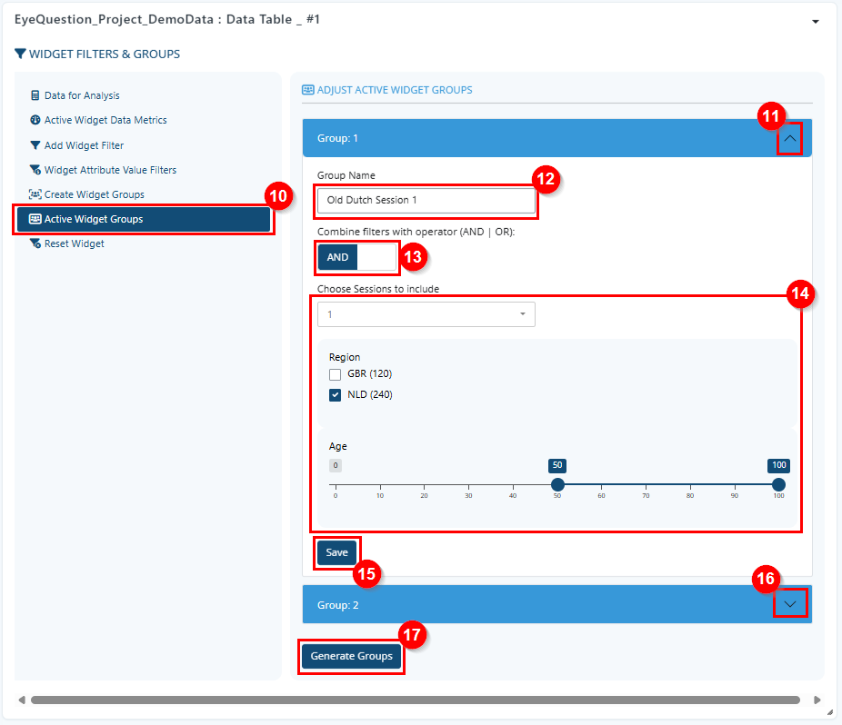Click the Active Widget Data Metrics icon

click(x=35, y=120)
